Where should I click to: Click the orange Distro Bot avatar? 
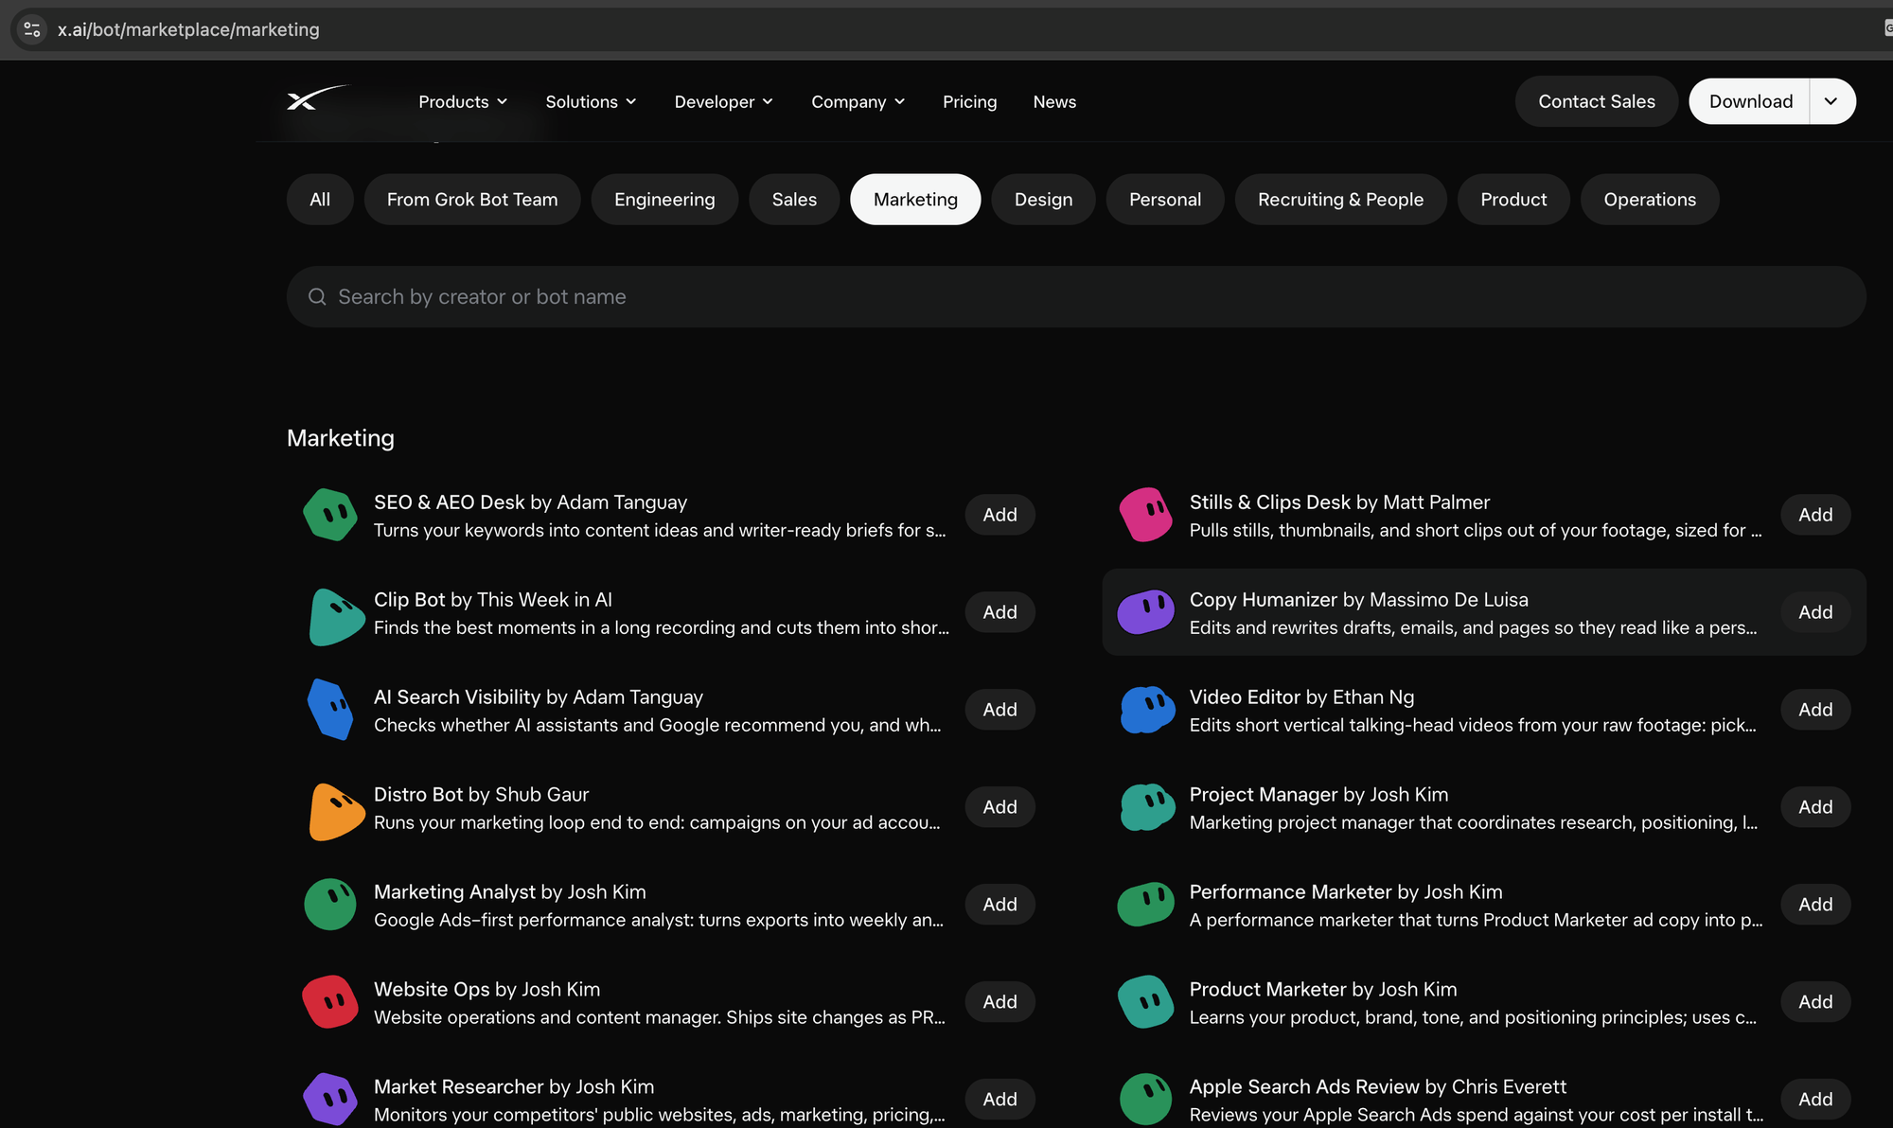coord(336,811)
